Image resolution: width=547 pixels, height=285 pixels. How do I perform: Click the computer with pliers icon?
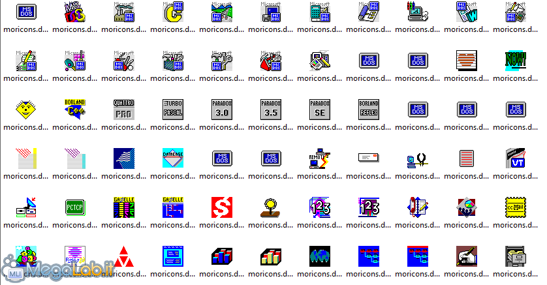pos(418,160)
